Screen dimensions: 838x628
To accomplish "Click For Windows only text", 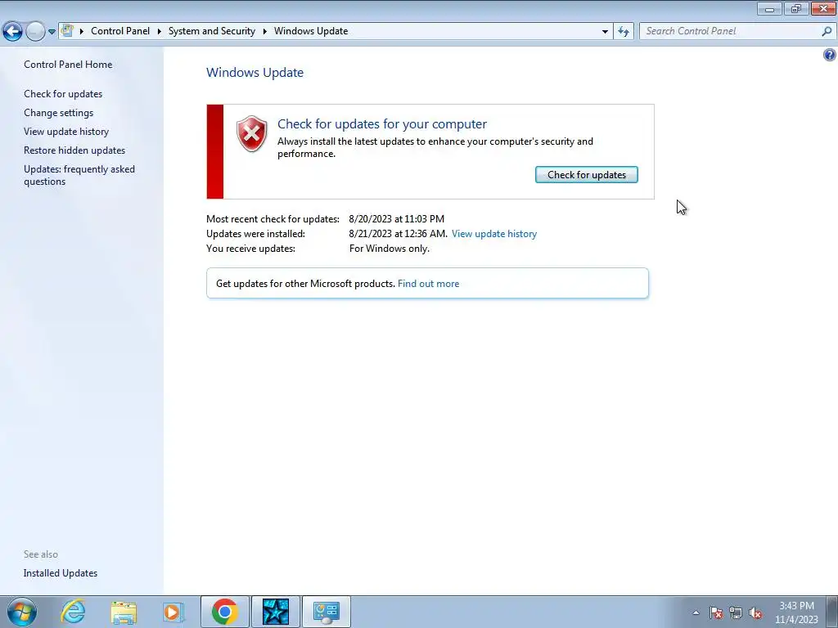I will [389, 249].
